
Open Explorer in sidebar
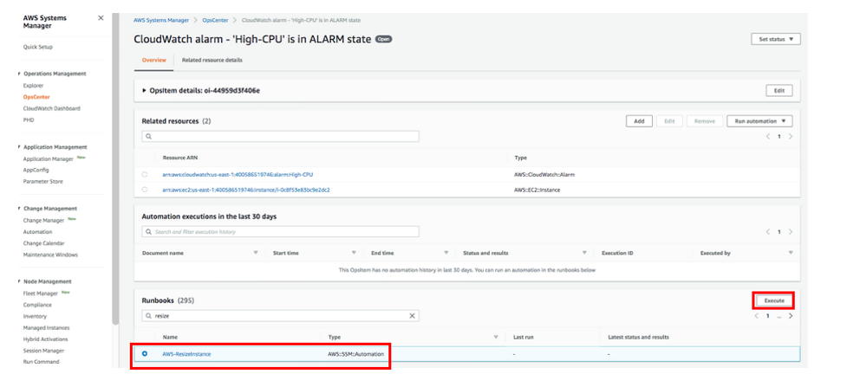(34, 86)
